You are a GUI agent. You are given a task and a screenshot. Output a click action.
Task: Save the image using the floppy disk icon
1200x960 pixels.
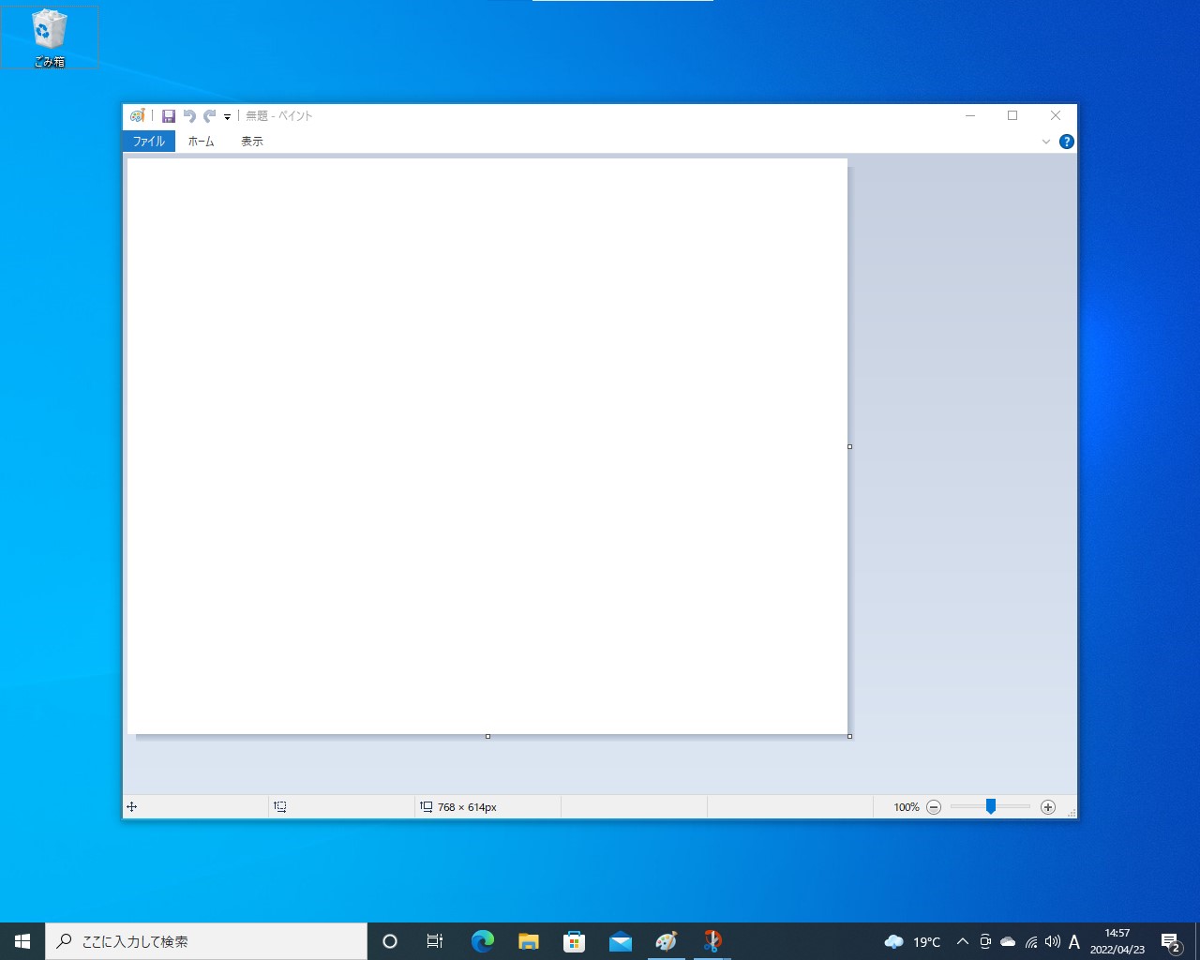169,115
